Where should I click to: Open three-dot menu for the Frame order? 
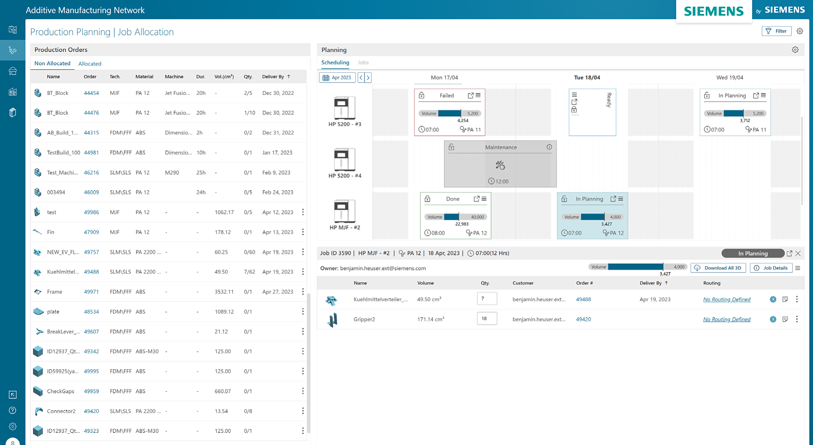click(x=303, y=292)
